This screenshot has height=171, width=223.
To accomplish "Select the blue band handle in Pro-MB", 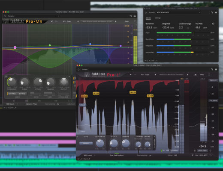I will pyautogui.click(x=90, y=44).
